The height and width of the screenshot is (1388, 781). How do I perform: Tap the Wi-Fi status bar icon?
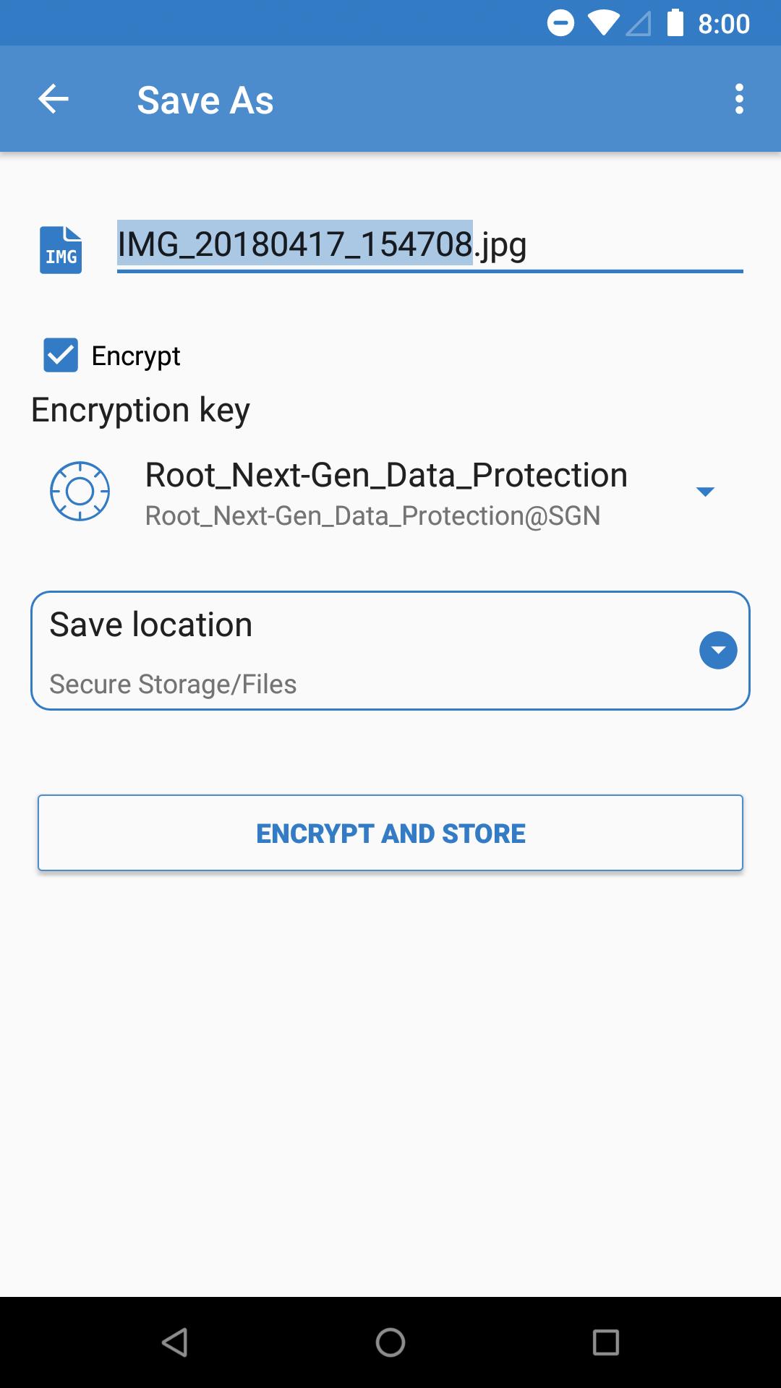pos(605,22)
